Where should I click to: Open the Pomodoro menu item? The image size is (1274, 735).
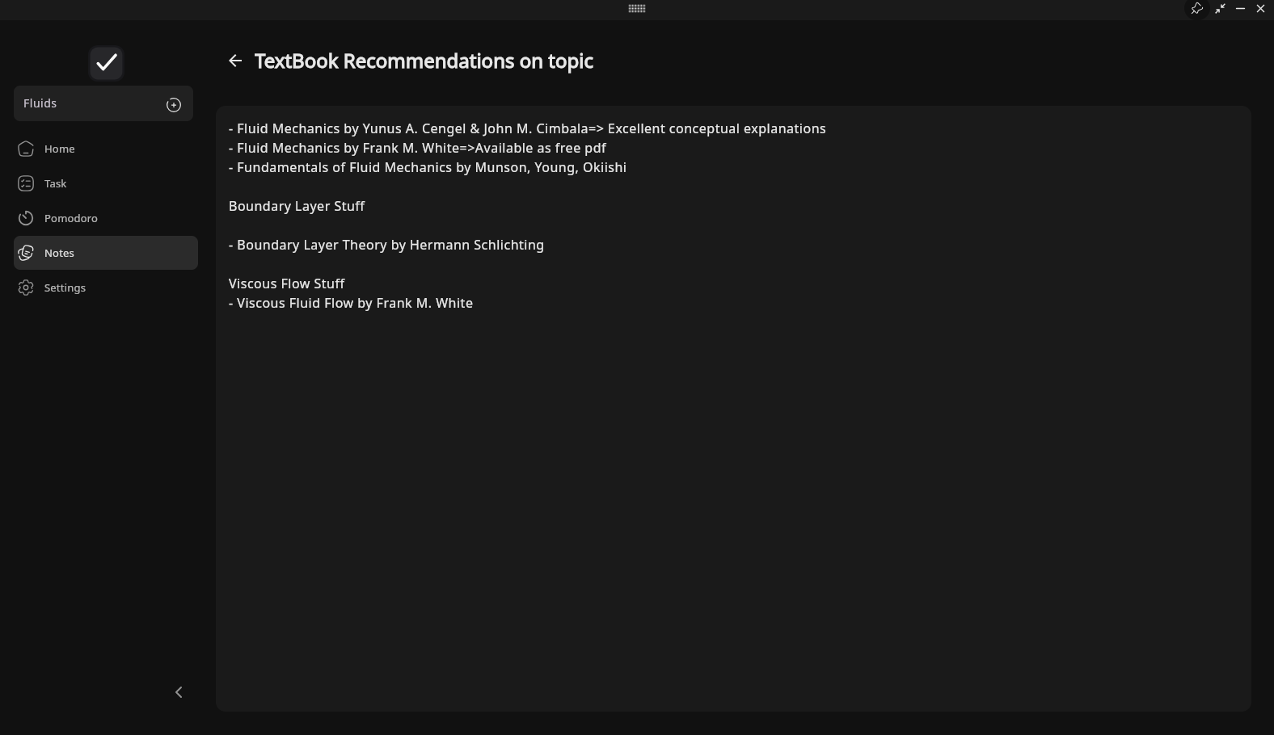point(106,218)
